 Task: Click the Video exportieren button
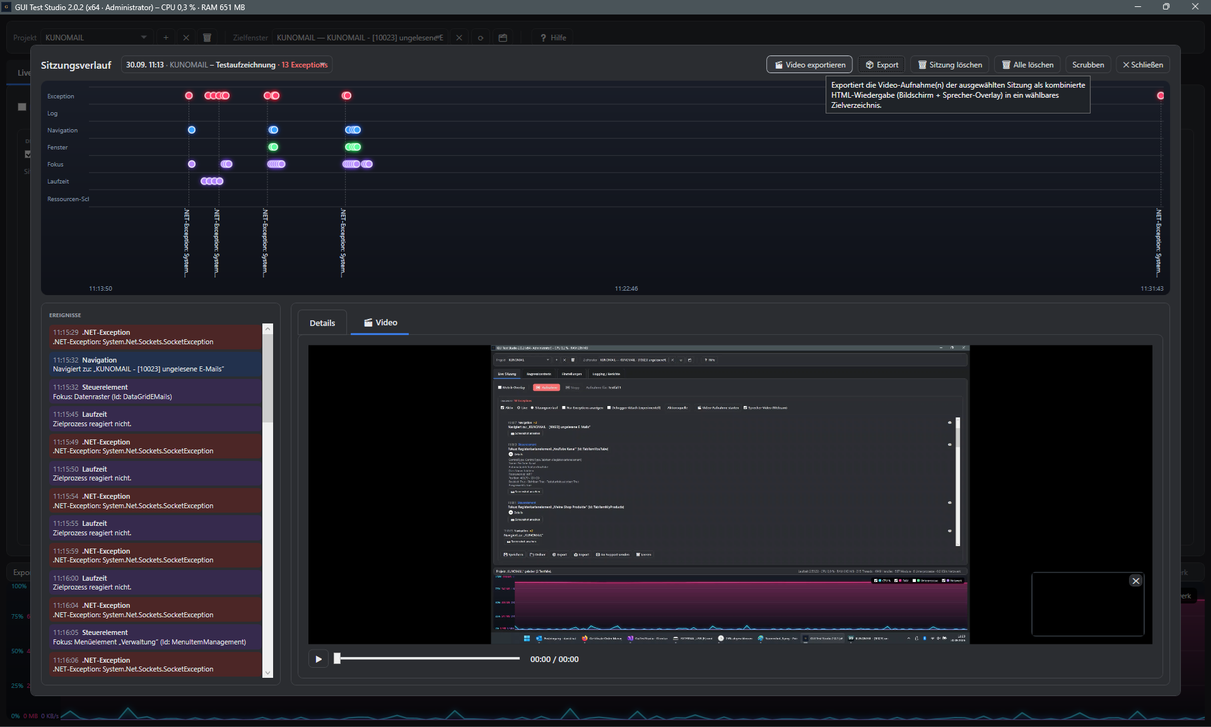click(x=809, y=65)
